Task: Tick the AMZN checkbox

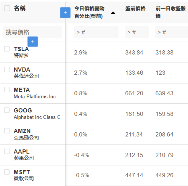Action: coord(7,131)
